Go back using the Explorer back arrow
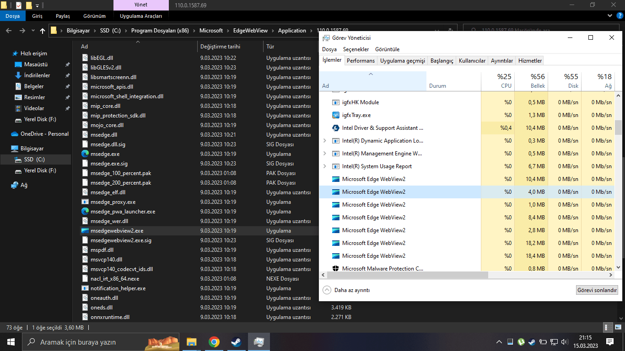 [x=9, y=31]
